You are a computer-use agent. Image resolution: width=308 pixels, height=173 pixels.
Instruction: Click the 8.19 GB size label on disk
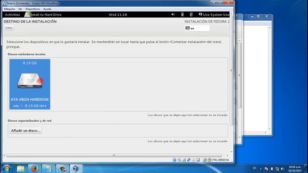point(29,63)
